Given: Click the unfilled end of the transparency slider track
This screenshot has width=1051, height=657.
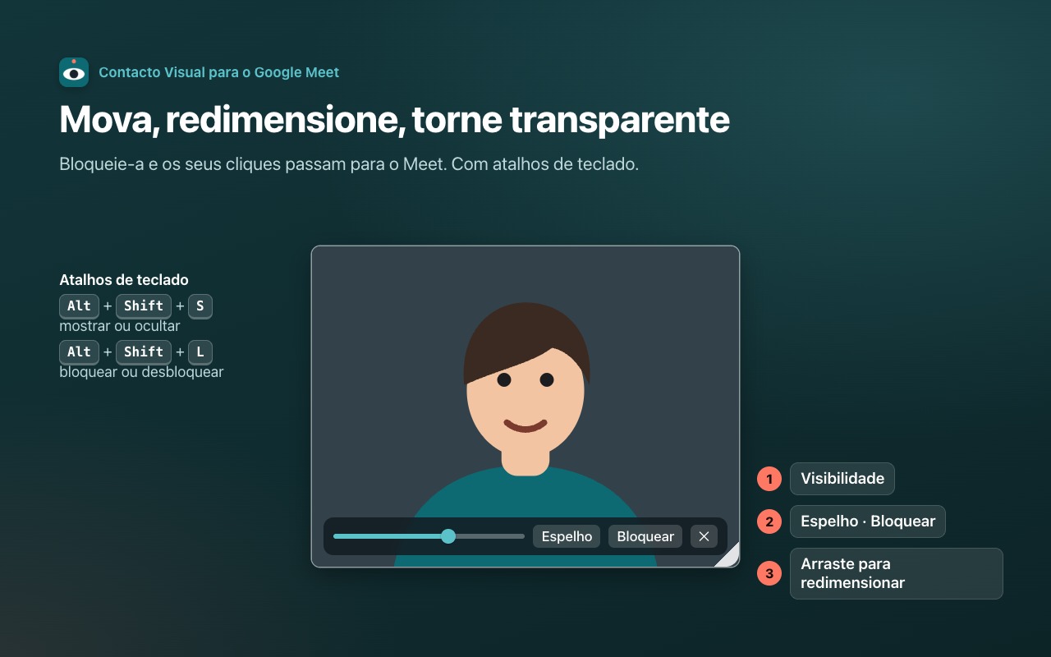Looking at the screenshot, I should [490, 536].
